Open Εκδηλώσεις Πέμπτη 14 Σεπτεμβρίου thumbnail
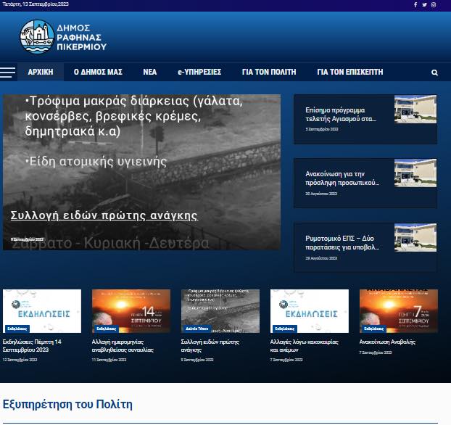The width and height of the screenshot is (451, 425). [42, 311]
